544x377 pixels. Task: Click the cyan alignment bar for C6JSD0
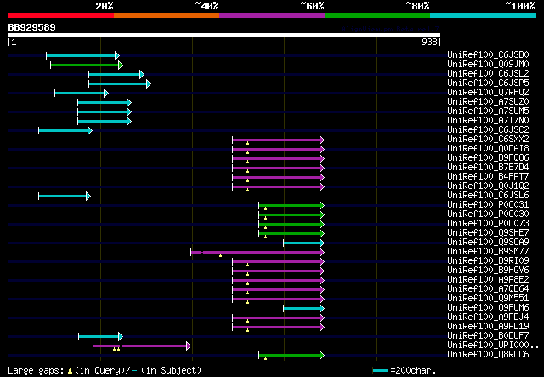coord(83,55)
